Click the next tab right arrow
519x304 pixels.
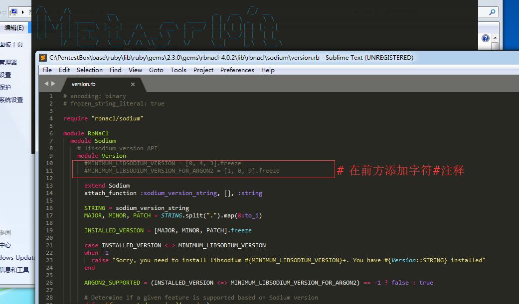(53, 84)
